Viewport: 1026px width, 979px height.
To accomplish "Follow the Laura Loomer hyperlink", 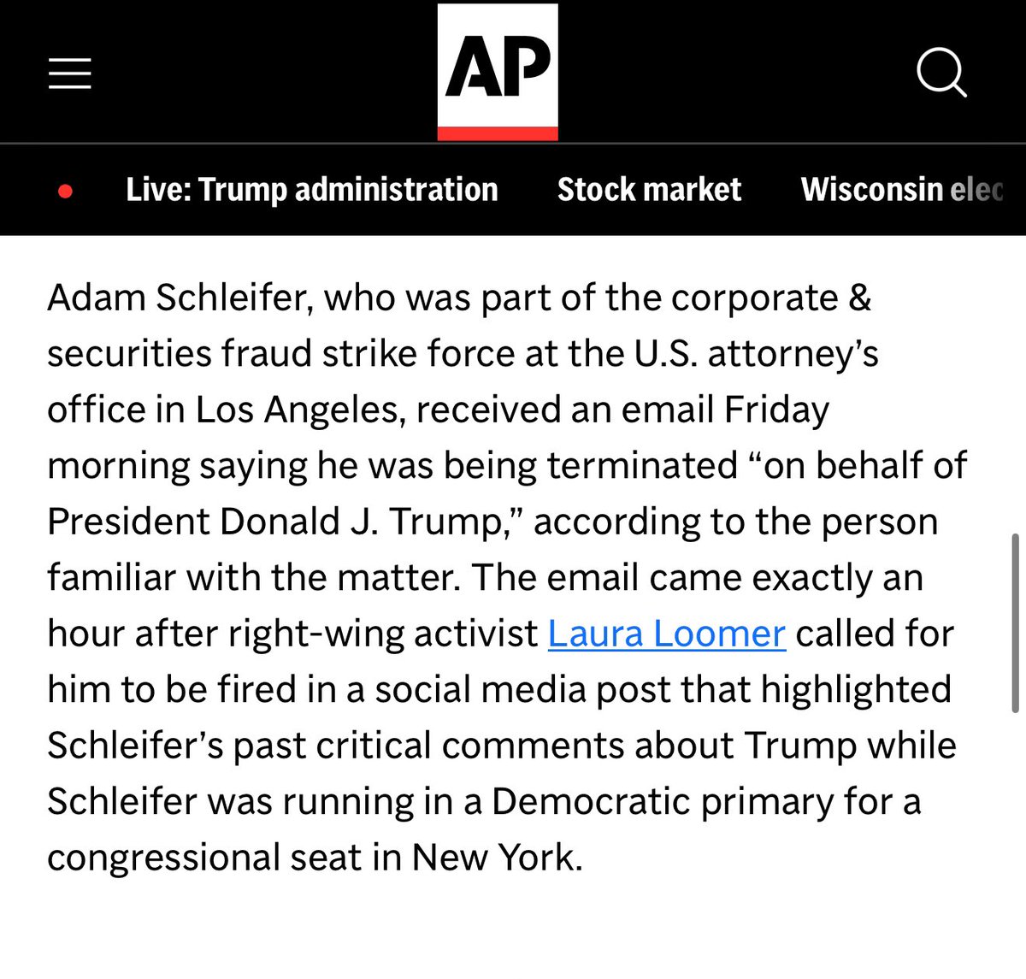I will click(x=666, y=634).
